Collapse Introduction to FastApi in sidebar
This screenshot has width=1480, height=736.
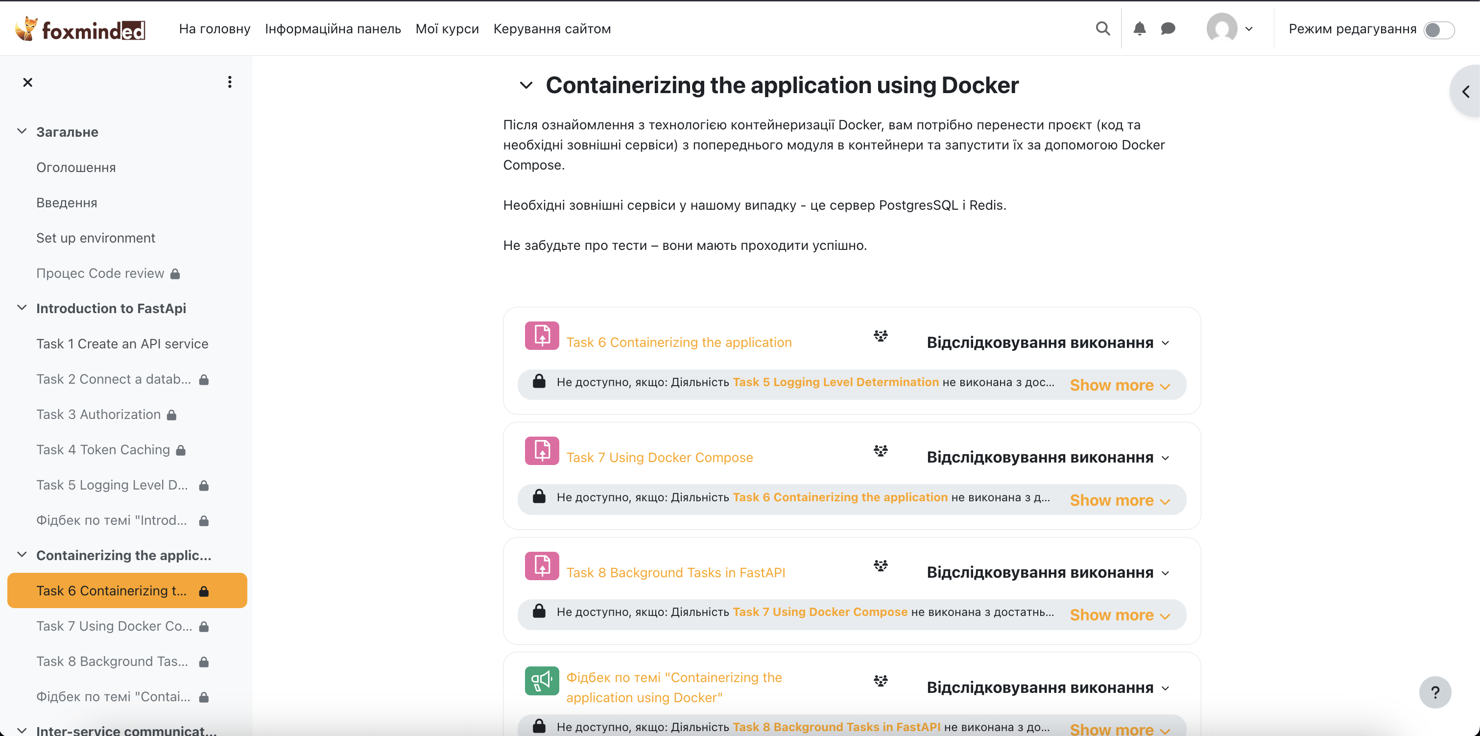tap(22, 308)
